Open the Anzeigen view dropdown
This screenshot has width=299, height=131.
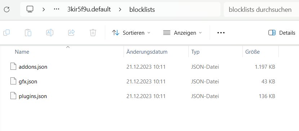182,33
